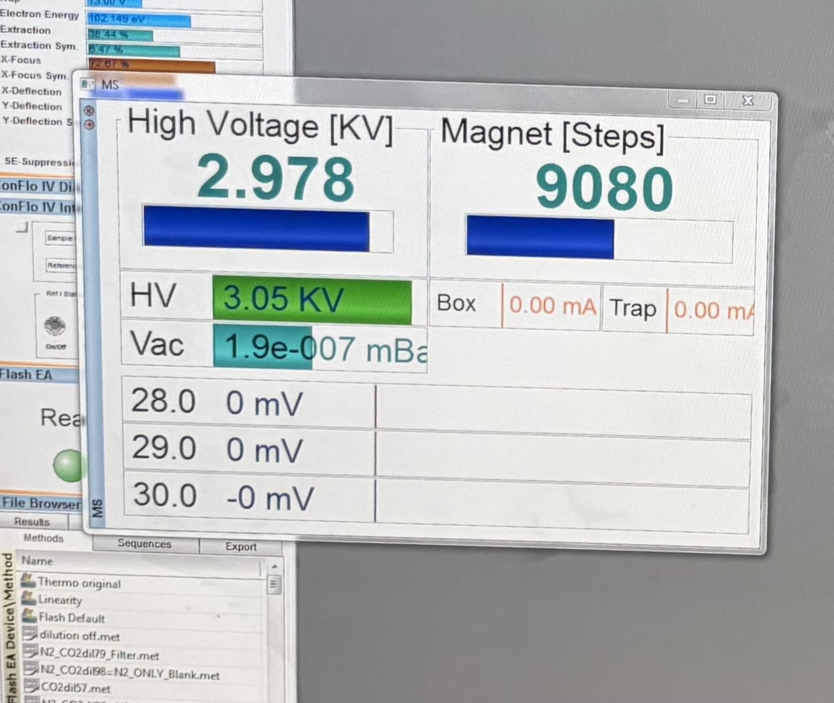Click the green HV 3.05 KV indicator
This screenshot has height=703, width=834.
[x=312, y=300]
